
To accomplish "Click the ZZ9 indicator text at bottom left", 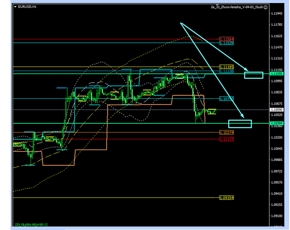I will coord(31,225).
